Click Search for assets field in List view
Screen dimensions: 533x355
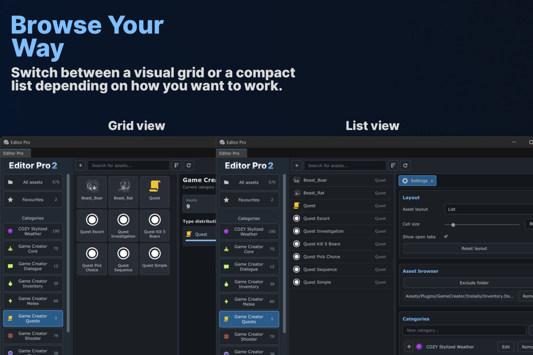tap(345, 166)
